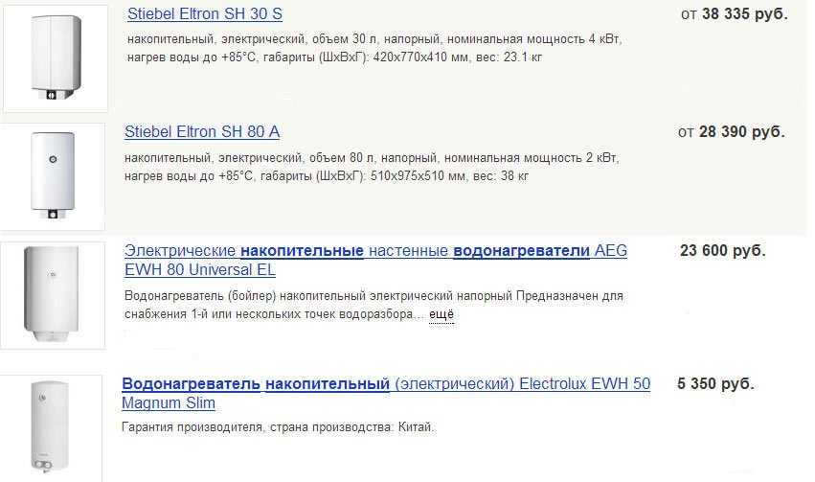Screen dimensions: 815x482
Task: Expand description via the 'ещё' link
Action: [441, 314]
